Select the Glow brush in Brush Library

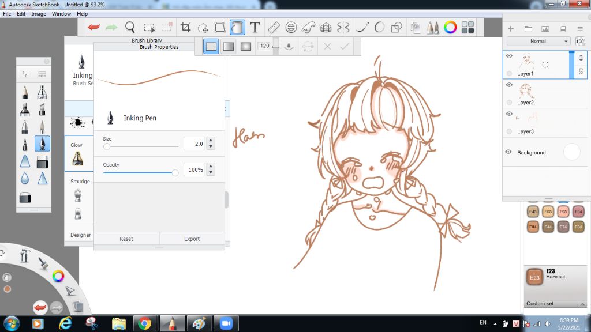click(x=78, y=154)
